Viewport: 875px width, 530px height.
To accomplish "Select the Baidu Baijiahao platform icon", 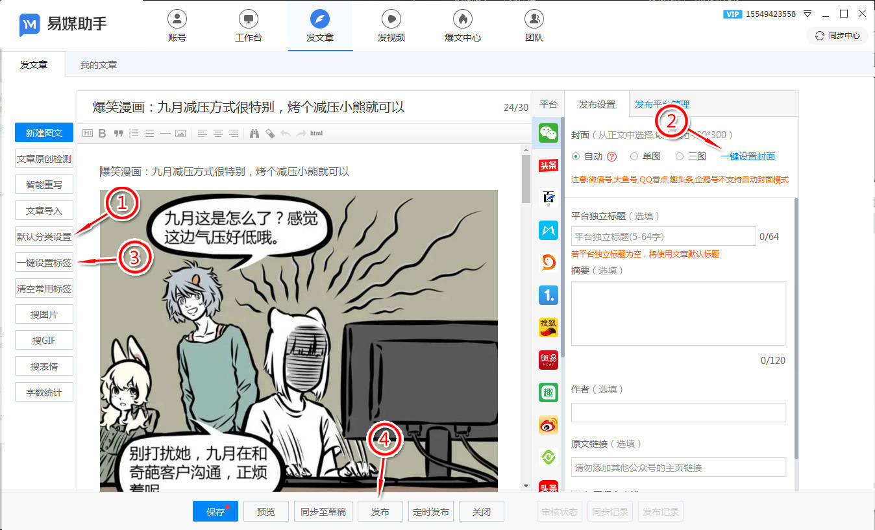I will coord(548,197).
